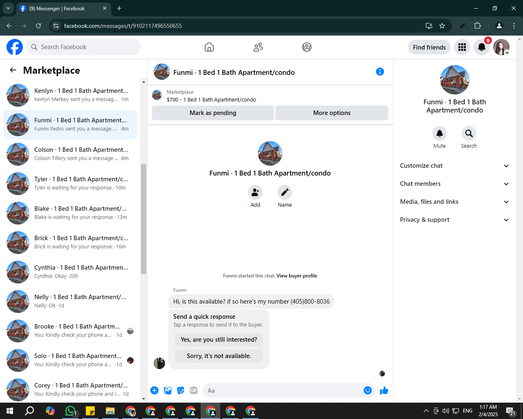The image size is (523, 419).
Task: Click the taskbar volume icon
Action: coord(445,411)
